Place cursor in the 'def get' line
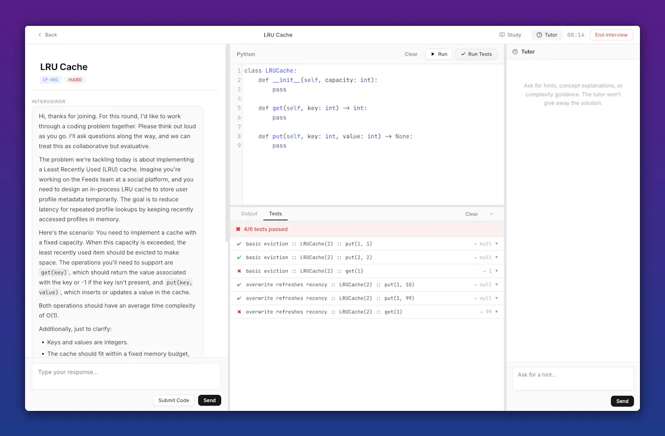This screenshot has height=436, width=665. click(x=313, y=108)
